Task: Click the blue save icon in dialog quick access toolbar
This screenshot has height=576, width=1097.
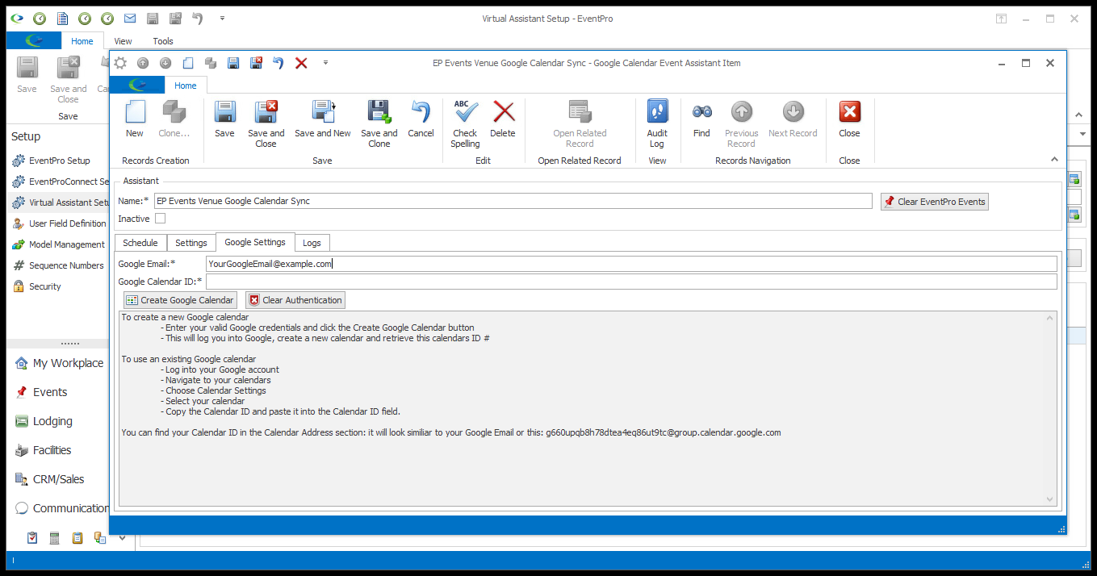Action: (233, 63)
